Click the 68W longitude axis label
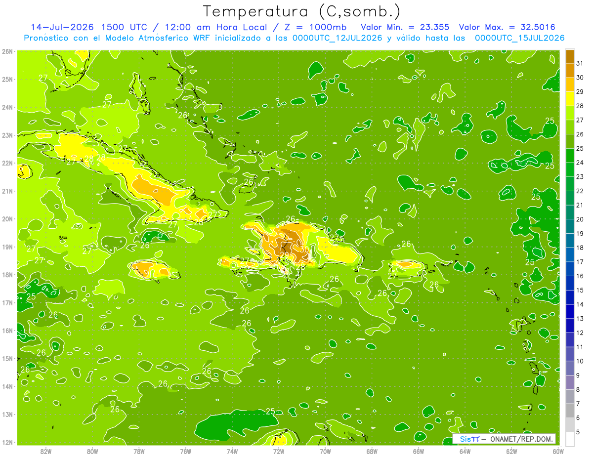593x458 pixels. pyautogui.click(x=372, y=451)
